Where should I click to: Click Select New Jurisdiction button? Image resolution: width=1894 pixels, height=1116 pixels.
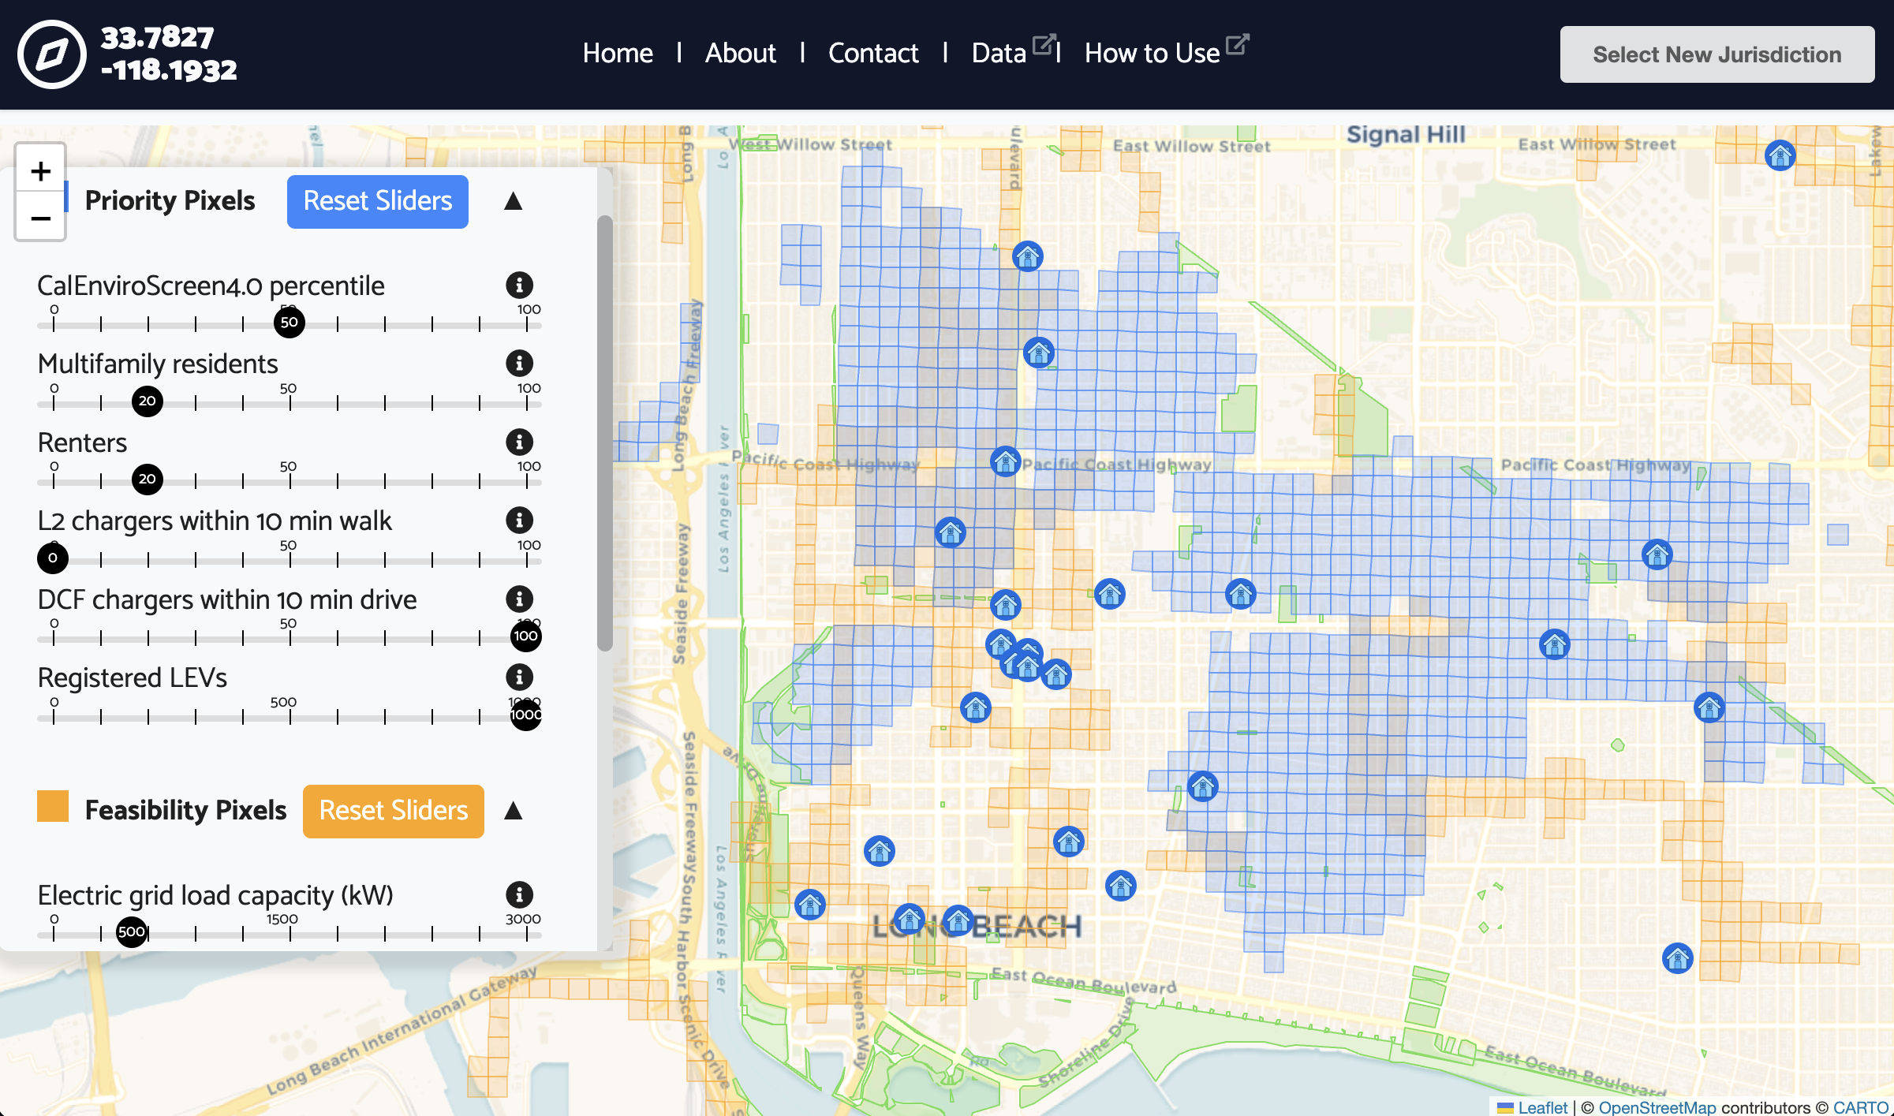pyautogui.click(x=1717, y=54)
